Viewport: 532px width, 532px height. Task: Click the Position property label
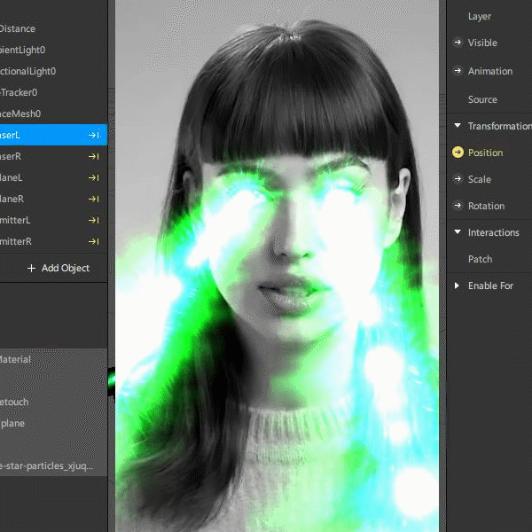tap(486, 153)
